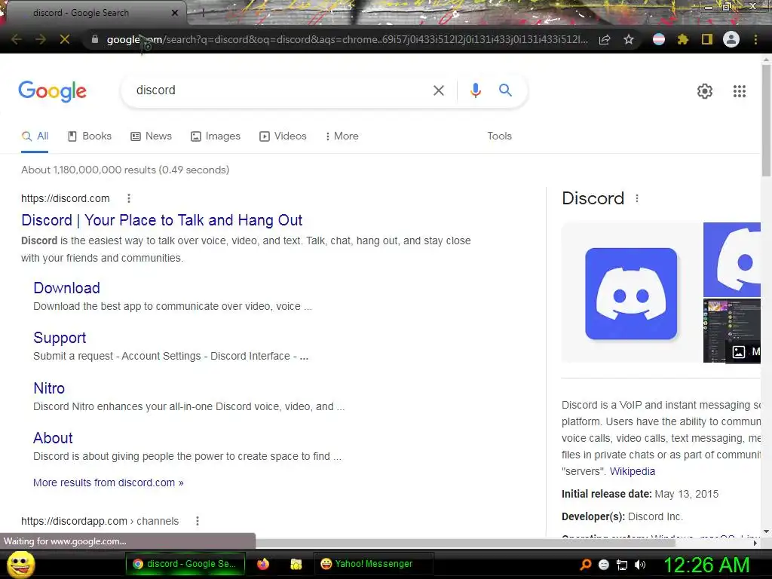Viewport: 772px width, 579px height.
Task: Open the search Tools options
Action: click(499, 136)
